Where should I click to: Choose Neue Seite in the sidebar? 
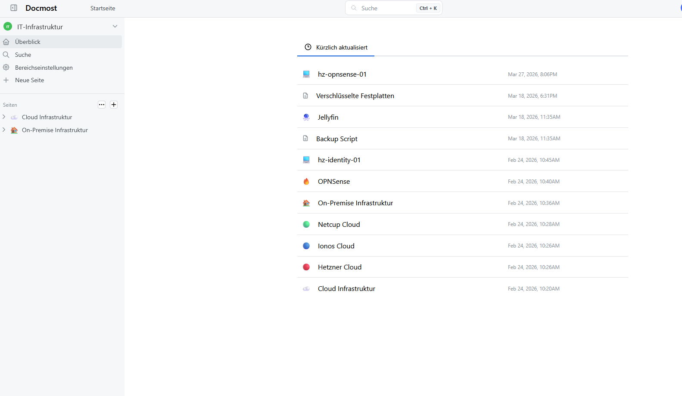pyautogui.click(x=61, y=80)
